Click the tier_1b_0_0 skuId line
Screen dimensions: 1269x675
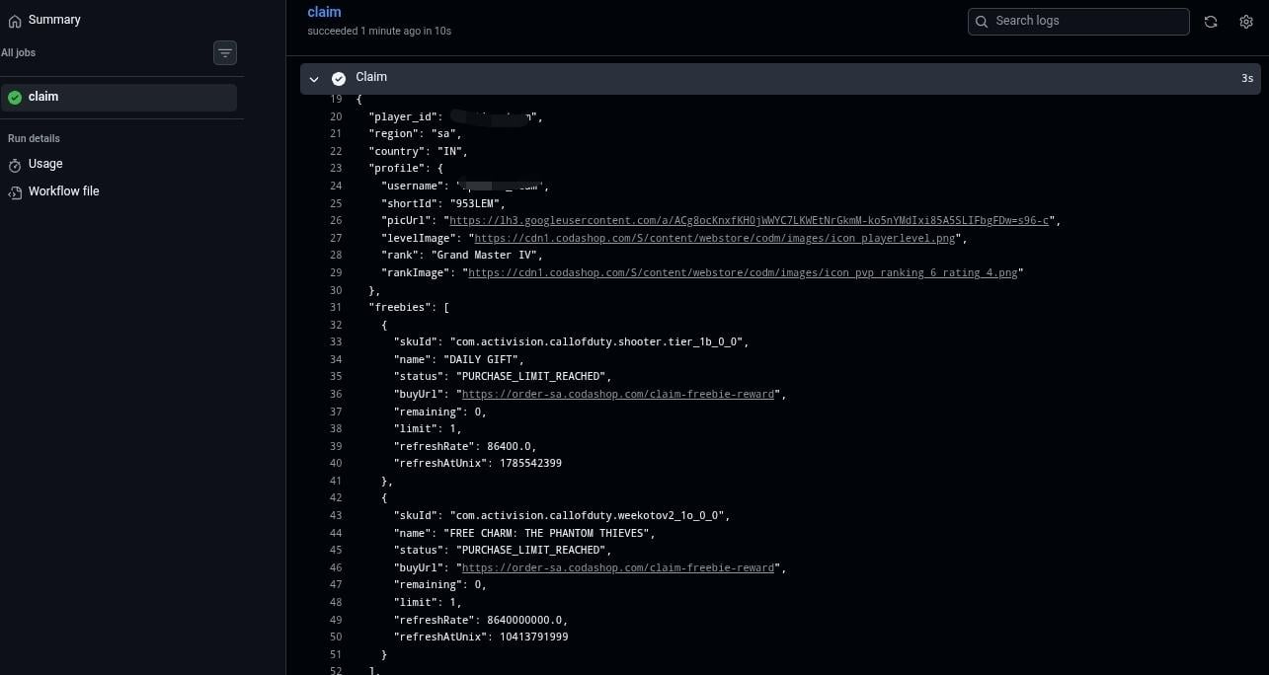coord(571,341)
